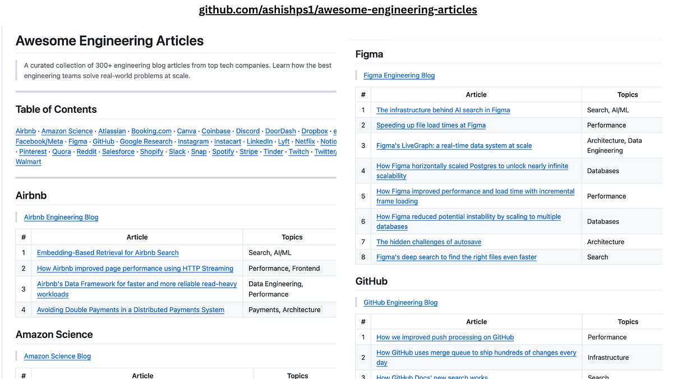The width and height of the screenshot is (673, 379).
Task: Select the Amazon Science section heading
Action: [54, 335]
